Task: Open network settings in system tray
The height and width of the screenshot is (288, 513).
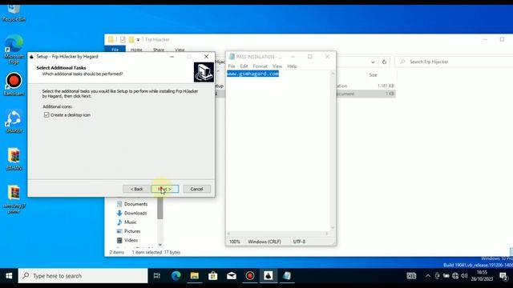Action: click(455, 276)
